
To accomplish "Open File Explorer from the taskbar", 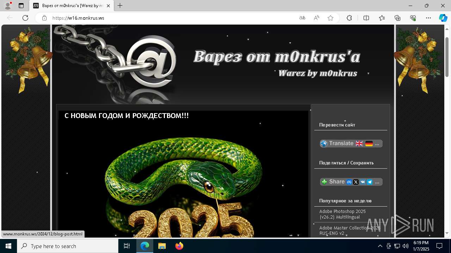I will 162,246.
